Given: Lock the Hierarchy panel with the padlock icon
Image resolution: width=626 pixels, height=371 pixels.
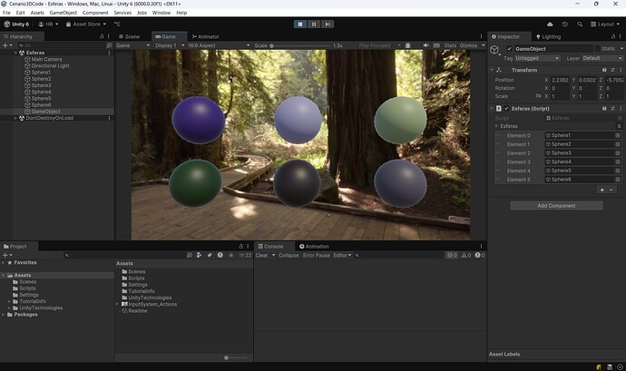Looking at the screenshot, I should pyautogui.click(x=102, y=36).
